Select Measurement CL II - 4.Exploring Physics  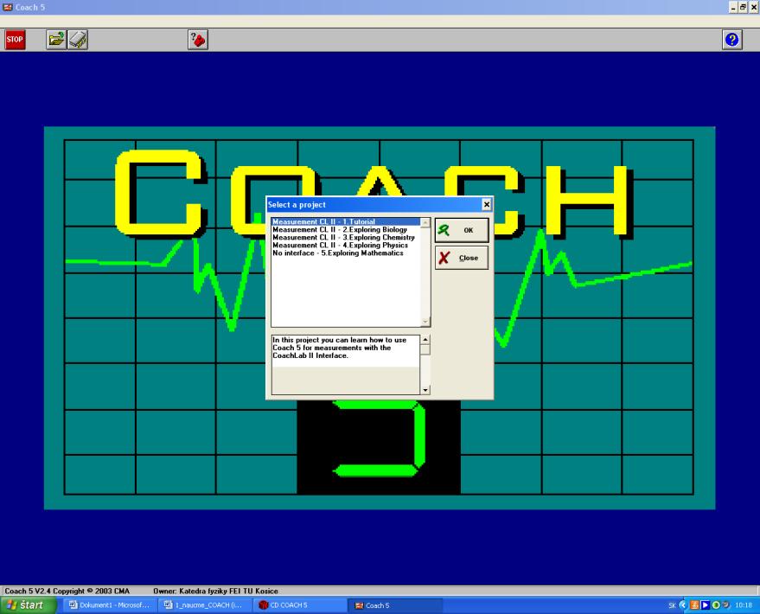click(346, 246)
